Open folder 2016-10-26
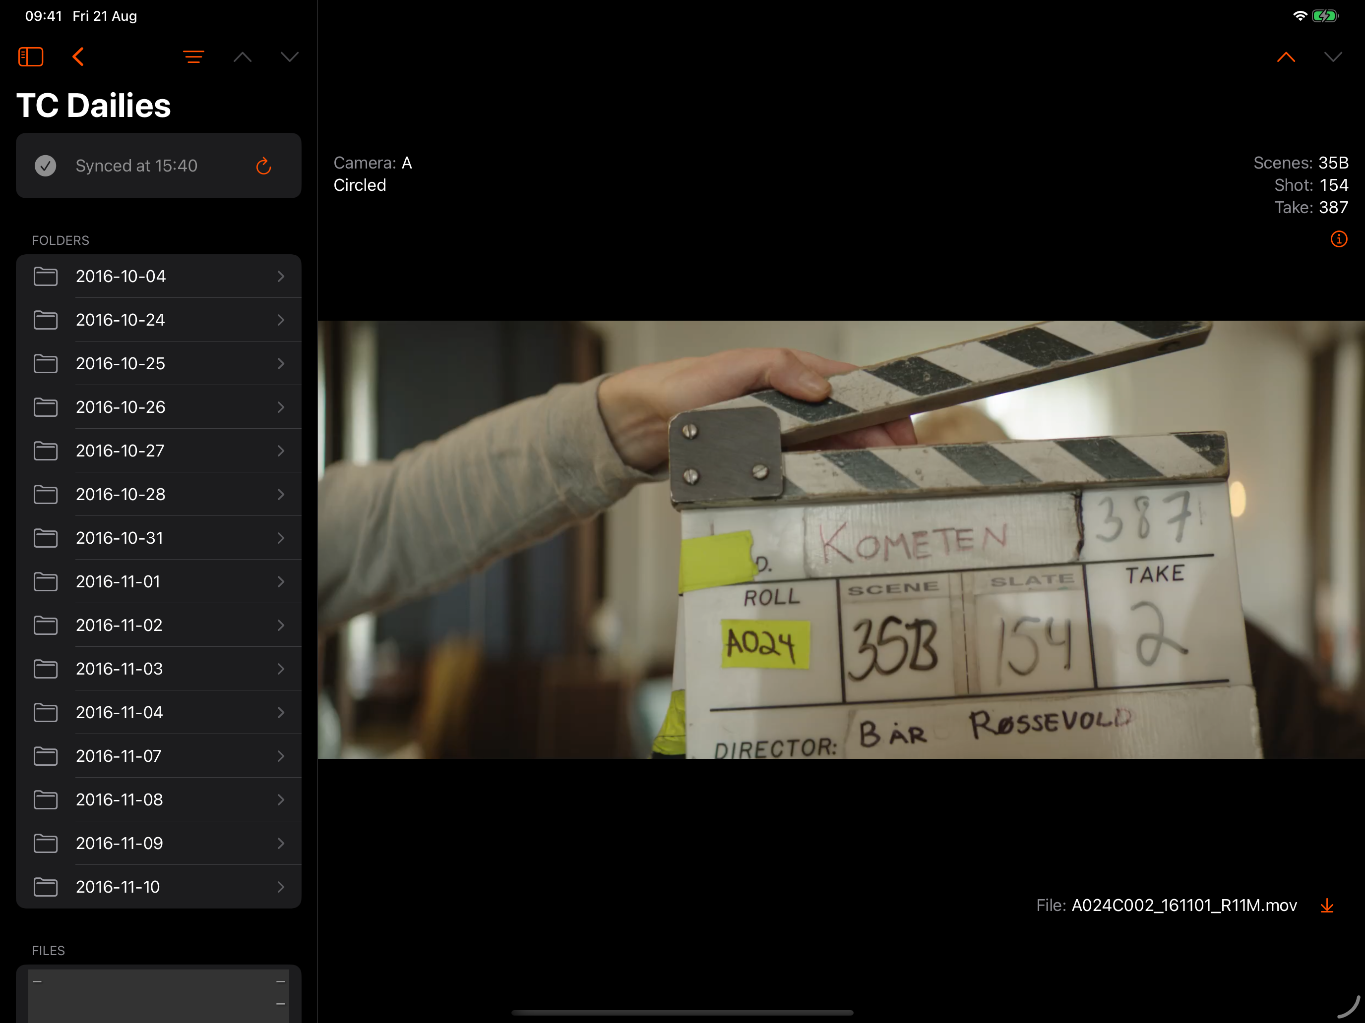Screen dimensions: 1365x1023 [x=159, y=407]
